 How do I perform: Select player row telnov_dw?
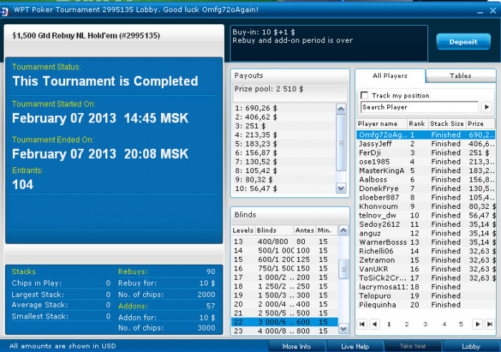pyautogui.click(x=426, y=215)
